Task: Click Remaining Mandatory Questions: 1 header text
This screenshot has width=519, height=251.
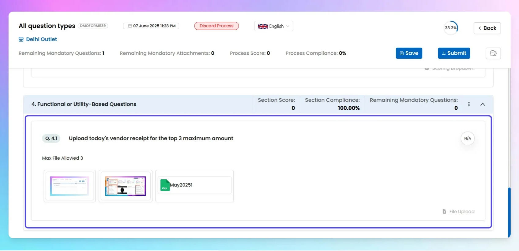Action: point(61,53)
